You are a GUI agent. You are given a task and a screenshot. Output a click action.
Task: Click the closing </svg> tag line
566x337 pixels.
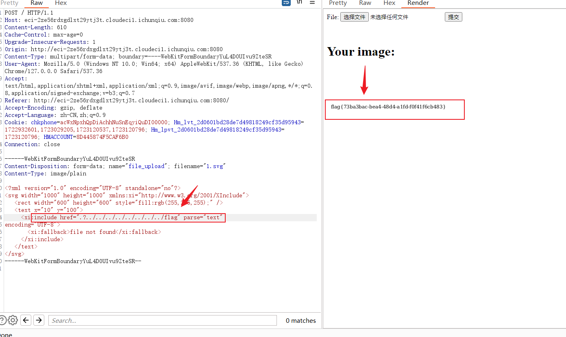(15, 254)
